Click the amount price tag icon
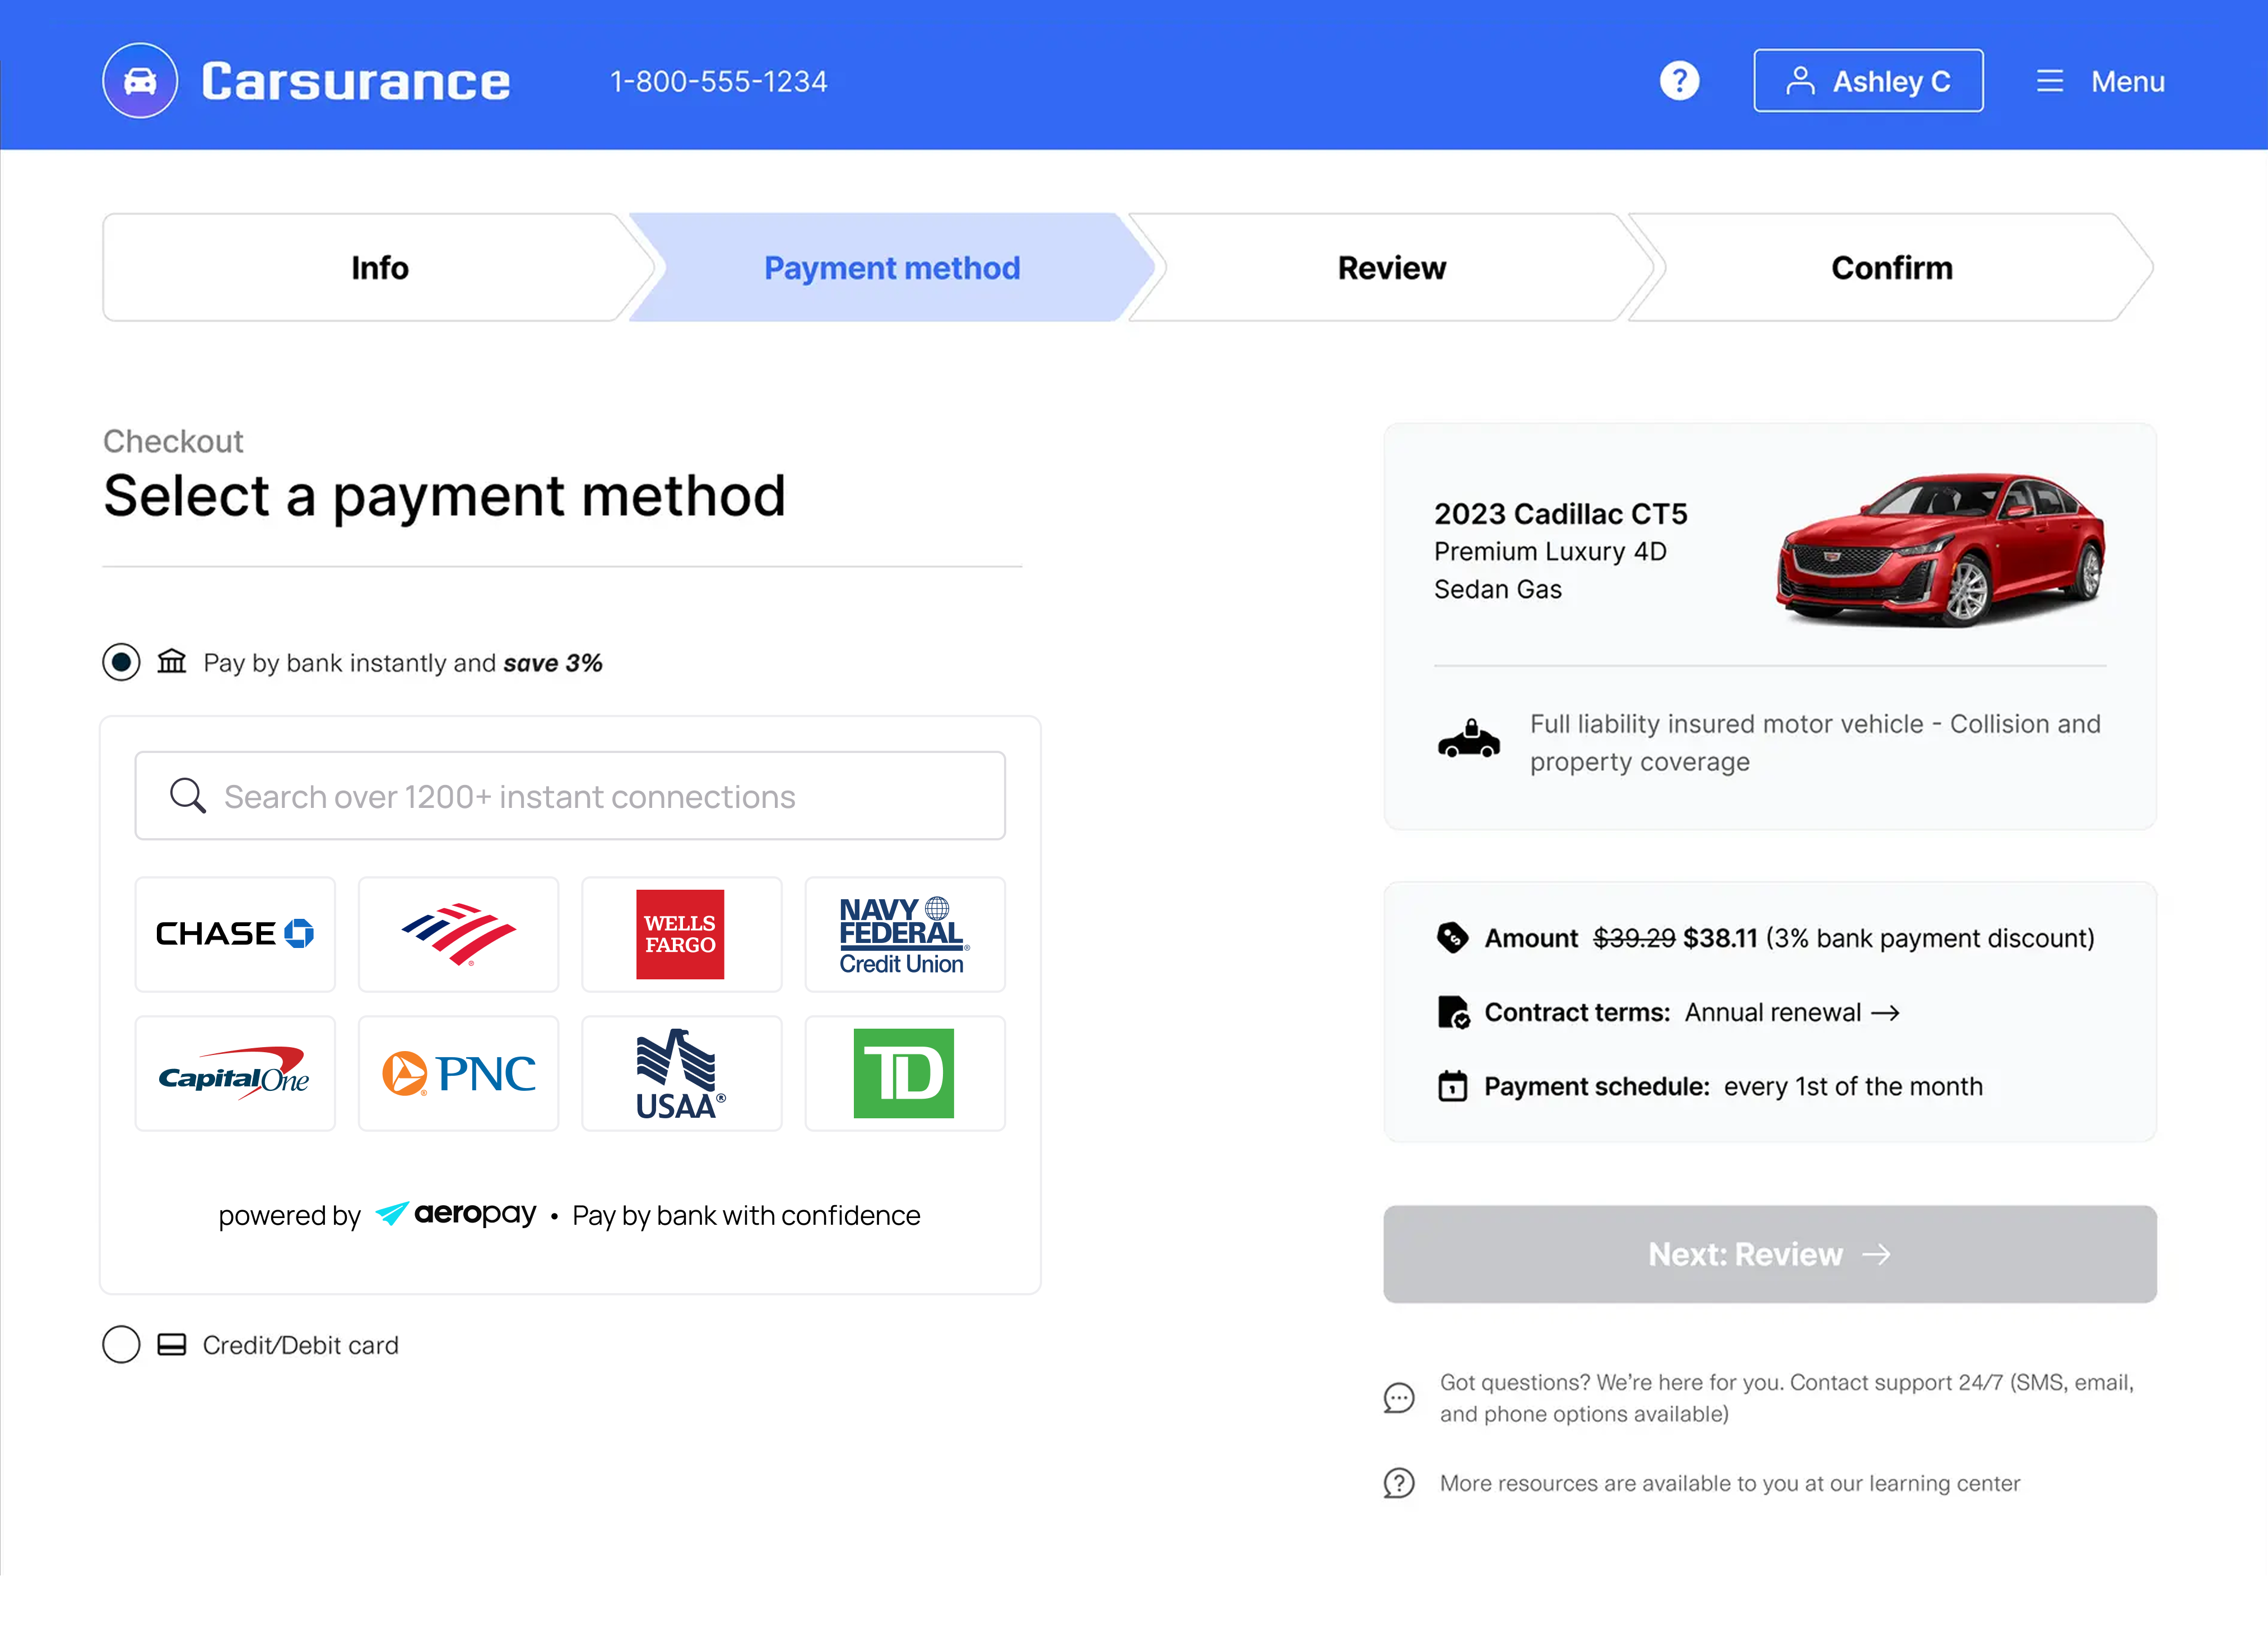The image size is (2268, 1636). 1452,937
